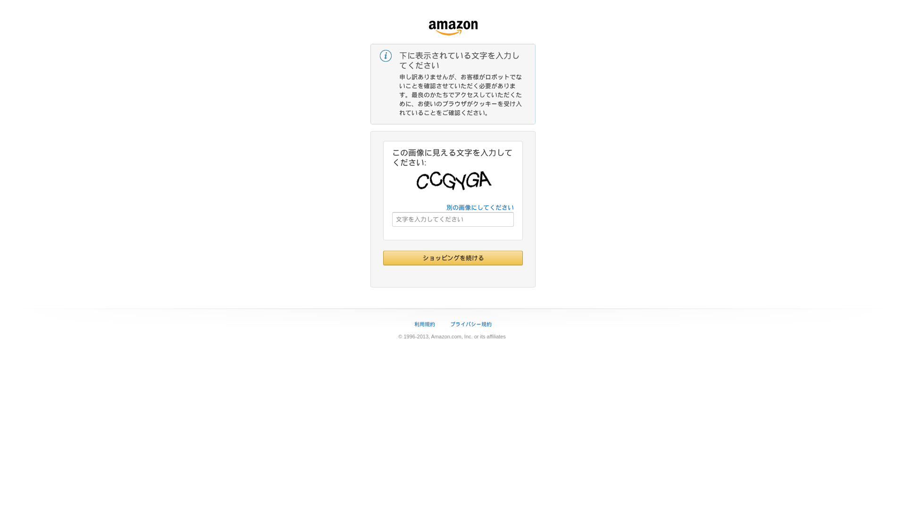906x509 pixels.
Task: Click the blue info icon in the alert box
Action: click(x=386, y=56)
